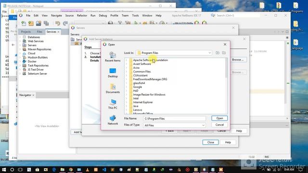
Task: Click Help button in Servers dialog
Action: (x=228, y=142)
